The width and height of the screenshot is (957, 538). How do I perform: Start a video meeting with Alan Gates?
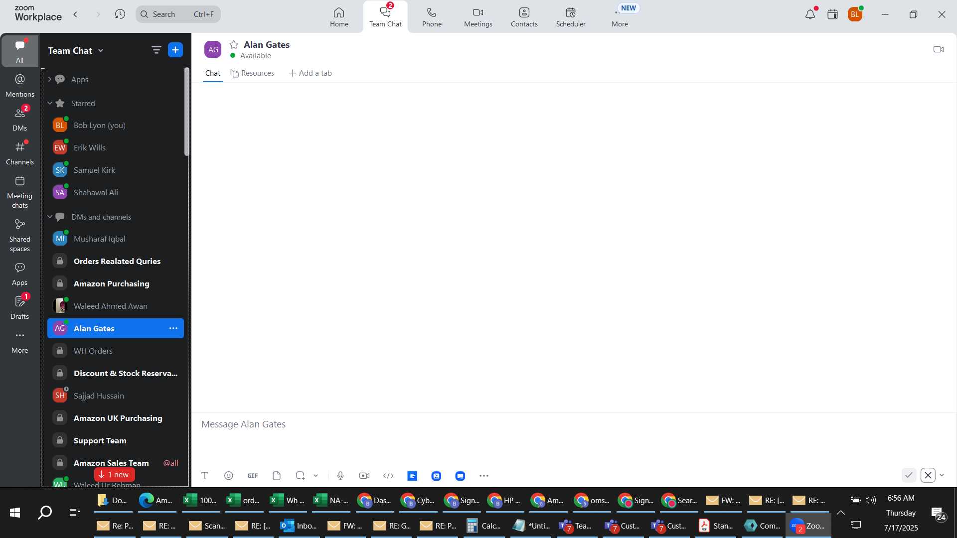tap(939, 49)
